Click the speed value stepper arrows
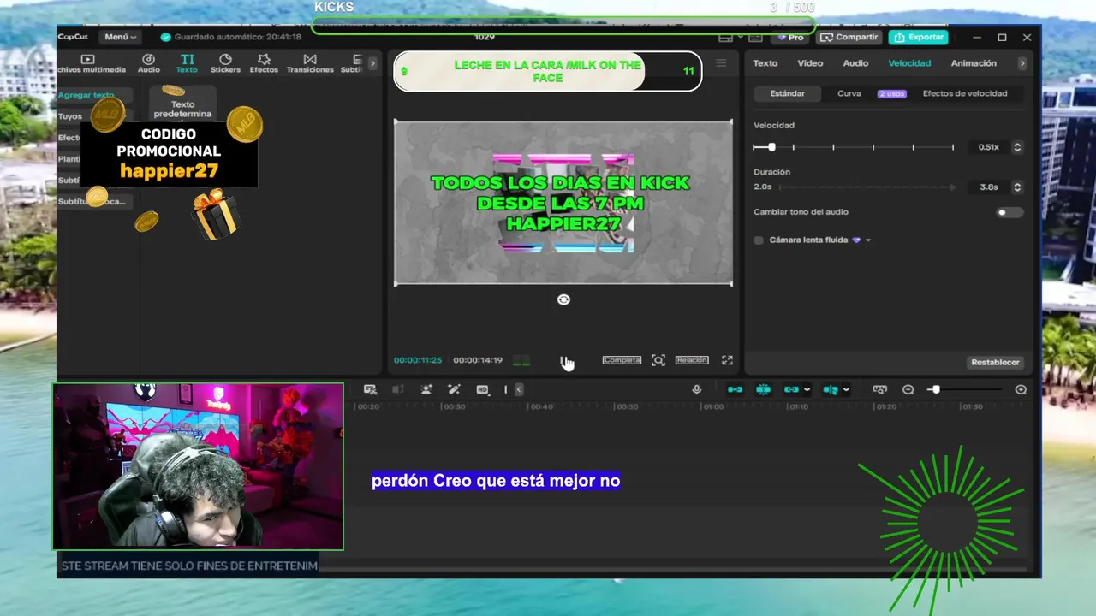This screenshot has height=616, width=1096. 1017,147
